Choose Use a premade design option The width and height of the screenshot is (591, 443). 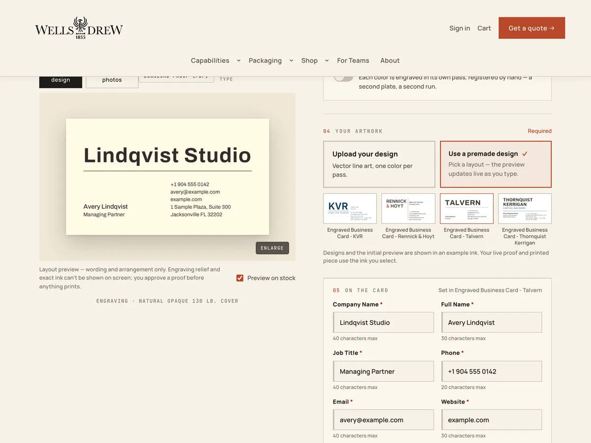tap(495, 164)
